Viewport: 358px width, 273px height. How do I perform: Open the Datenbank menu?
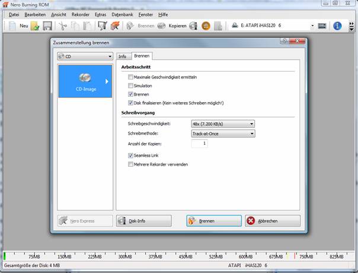tap(122, 15)
